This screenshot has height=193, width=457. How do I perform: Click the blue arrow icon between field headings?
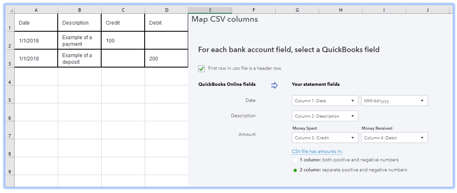[x=274, y=85]
